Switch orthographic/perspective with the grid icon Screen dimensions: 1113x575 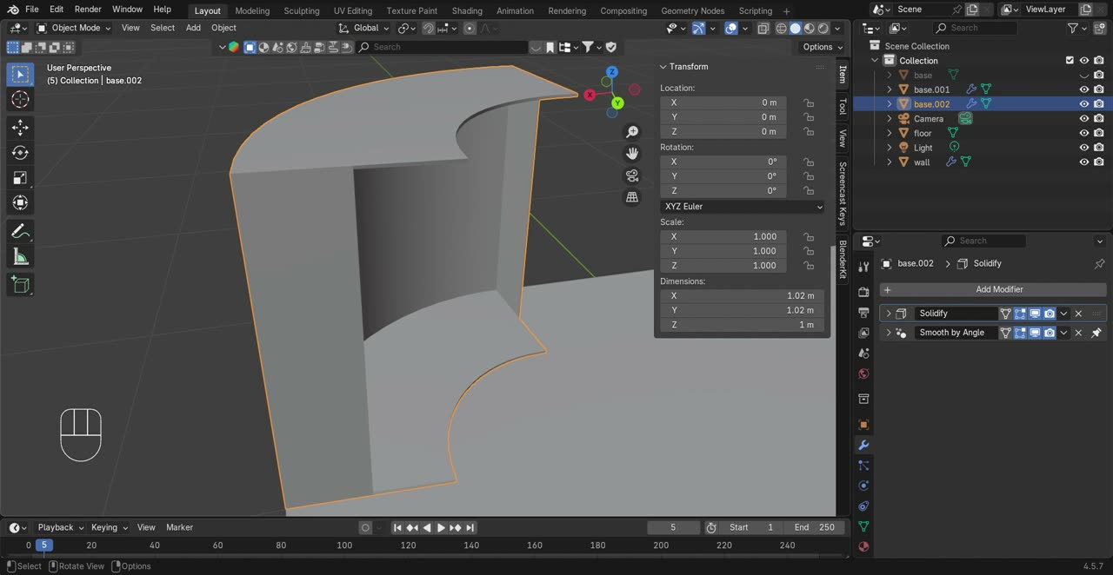tap(632, 197)
